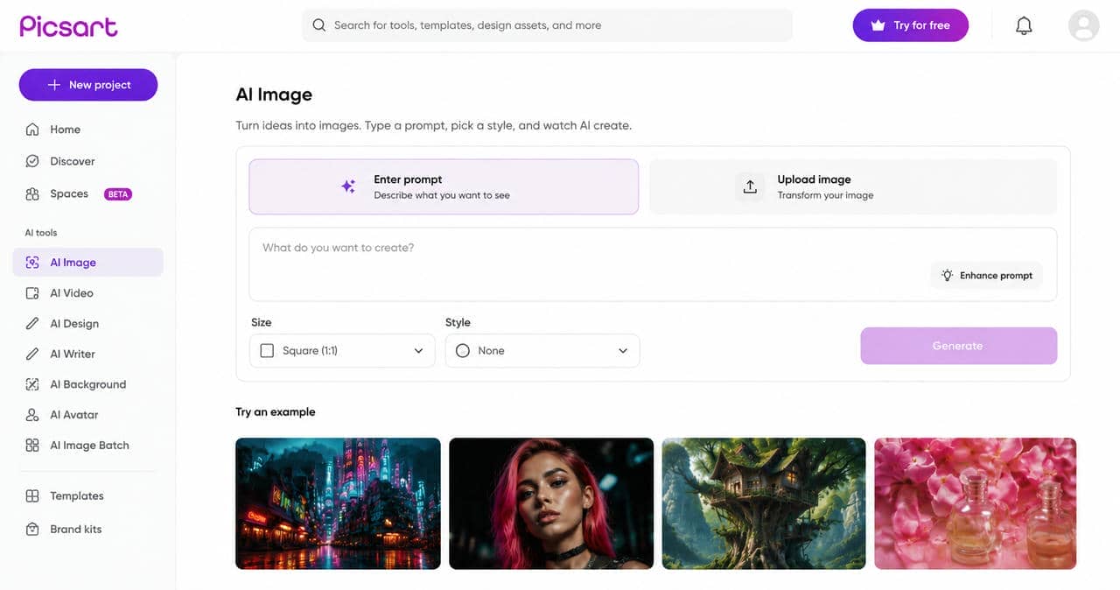
Task: Open notifications bell icon
Action: [1024, 25]
